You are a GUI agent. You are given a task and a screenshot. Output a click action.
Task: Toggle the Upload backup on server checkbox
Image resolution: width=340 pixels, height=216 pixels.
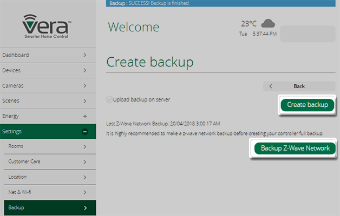110,100
